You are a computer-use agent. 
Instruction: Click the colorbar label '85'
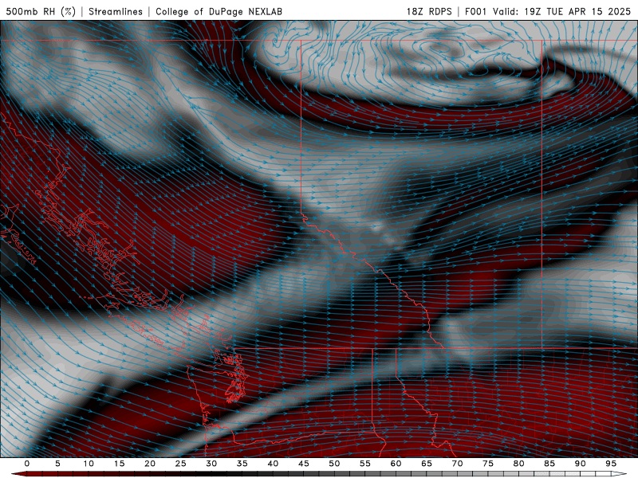click(549, 464)
